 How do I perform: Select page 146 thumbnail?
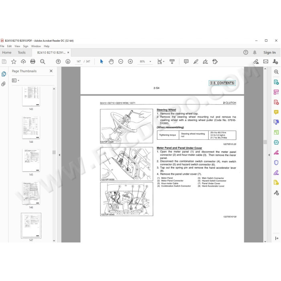tap(31, 193)
